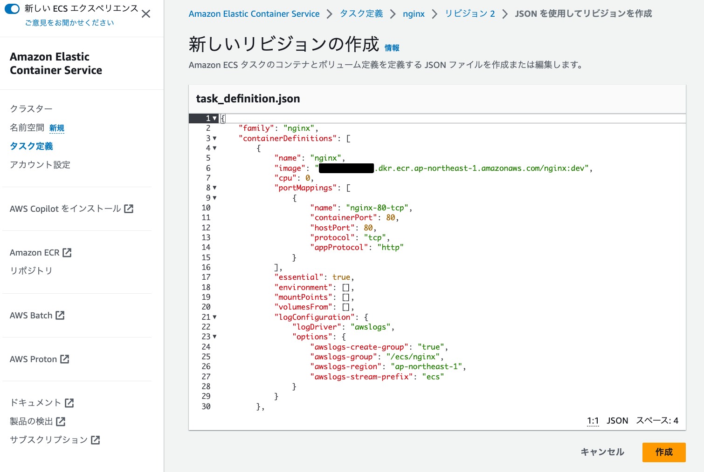
Task: Cancel with the キャンセル button
Action: pyautogui.click(x=602, y=452)
